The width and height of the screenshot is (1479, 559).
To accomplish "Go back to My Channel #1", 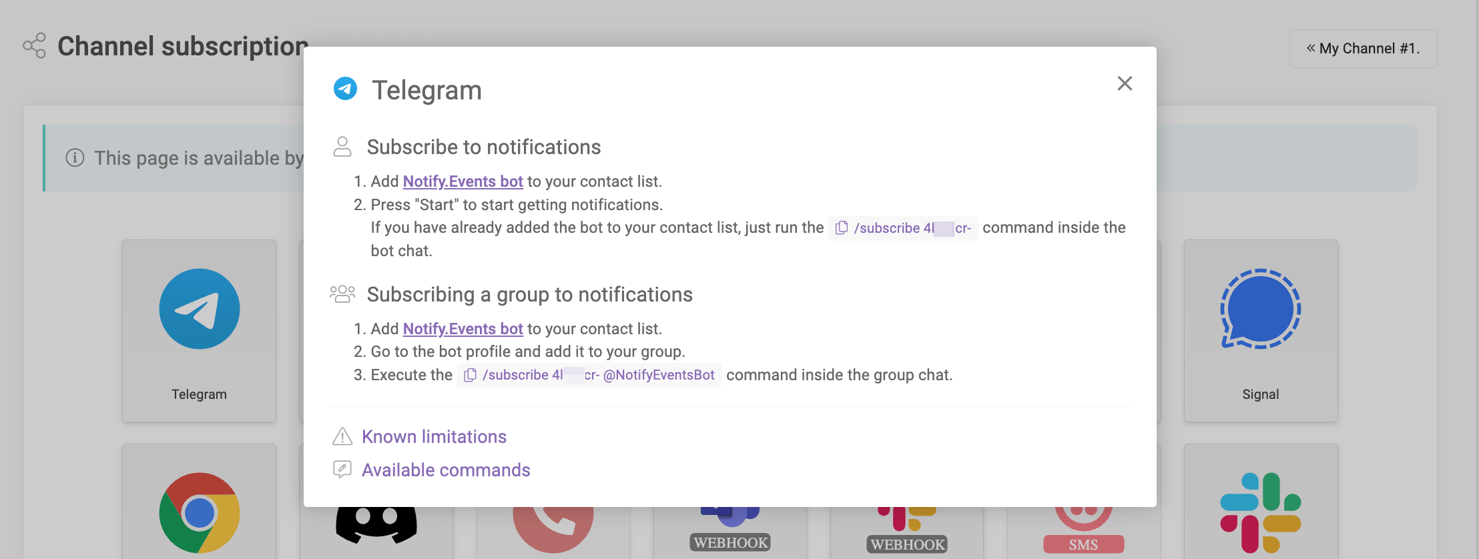I will (1363, 49).
